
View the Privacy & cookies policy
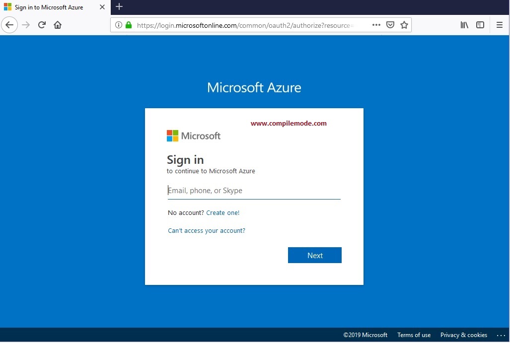click(463, 335)
